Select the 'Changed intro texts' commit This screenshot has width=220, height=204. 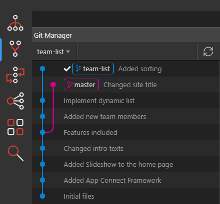(x=94, y=148)
